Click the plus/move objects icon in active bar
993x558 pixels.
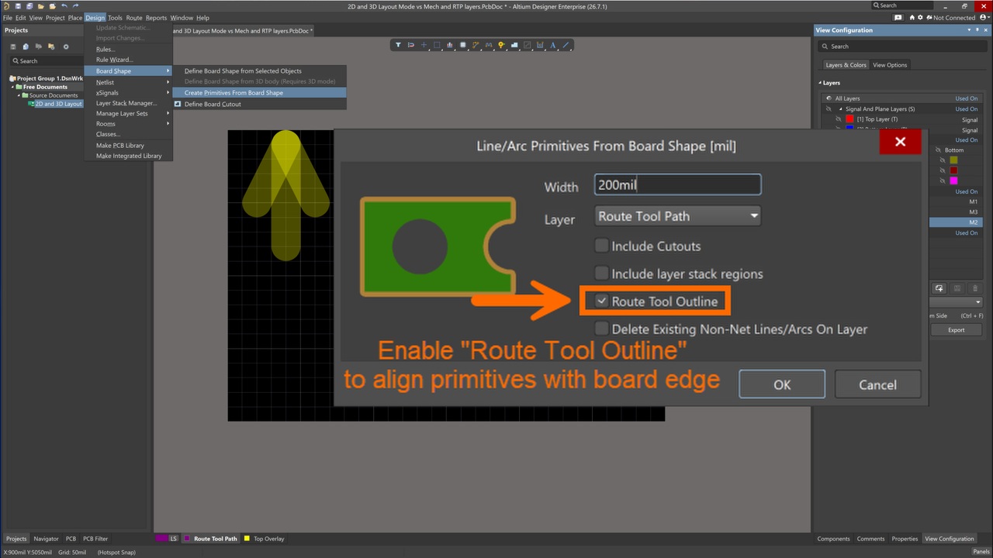click(424, 45)
